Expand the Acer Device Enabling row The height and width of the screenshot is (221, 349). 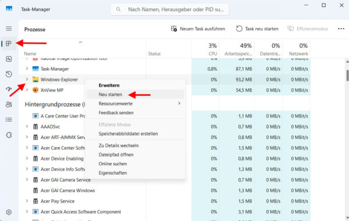point(27,158)
